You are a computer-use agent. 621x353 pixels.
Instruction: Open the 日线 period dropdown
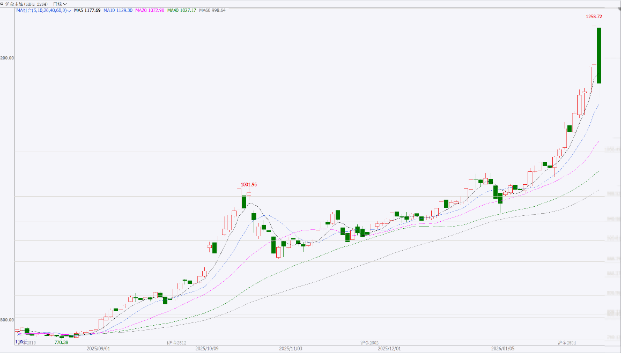(60, 4)
